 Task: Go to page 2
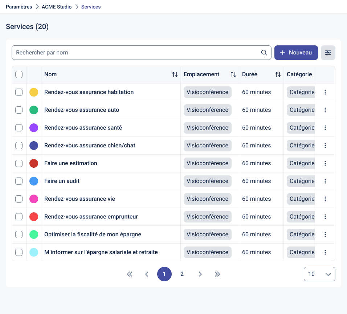[182, 274]
